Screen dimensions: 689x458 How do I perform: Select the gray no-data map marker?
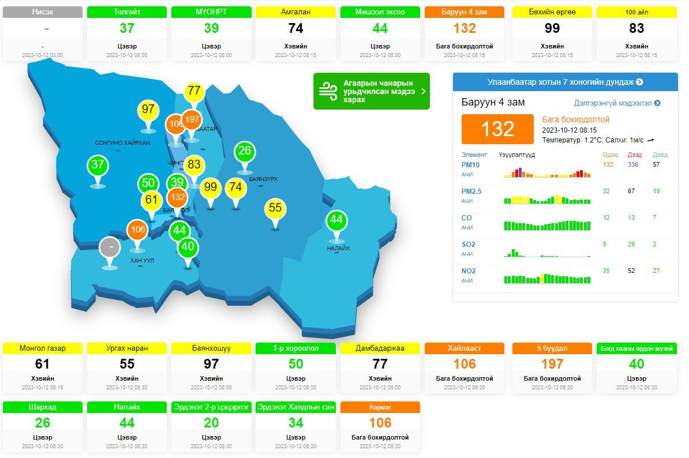110,248
